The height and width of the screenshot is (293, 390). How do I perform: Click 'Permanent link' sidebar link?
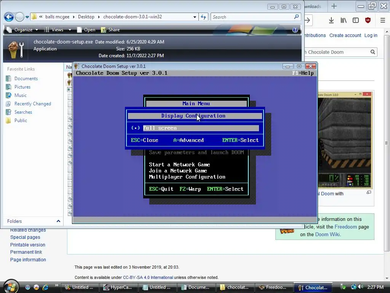[x=26, y=252]
